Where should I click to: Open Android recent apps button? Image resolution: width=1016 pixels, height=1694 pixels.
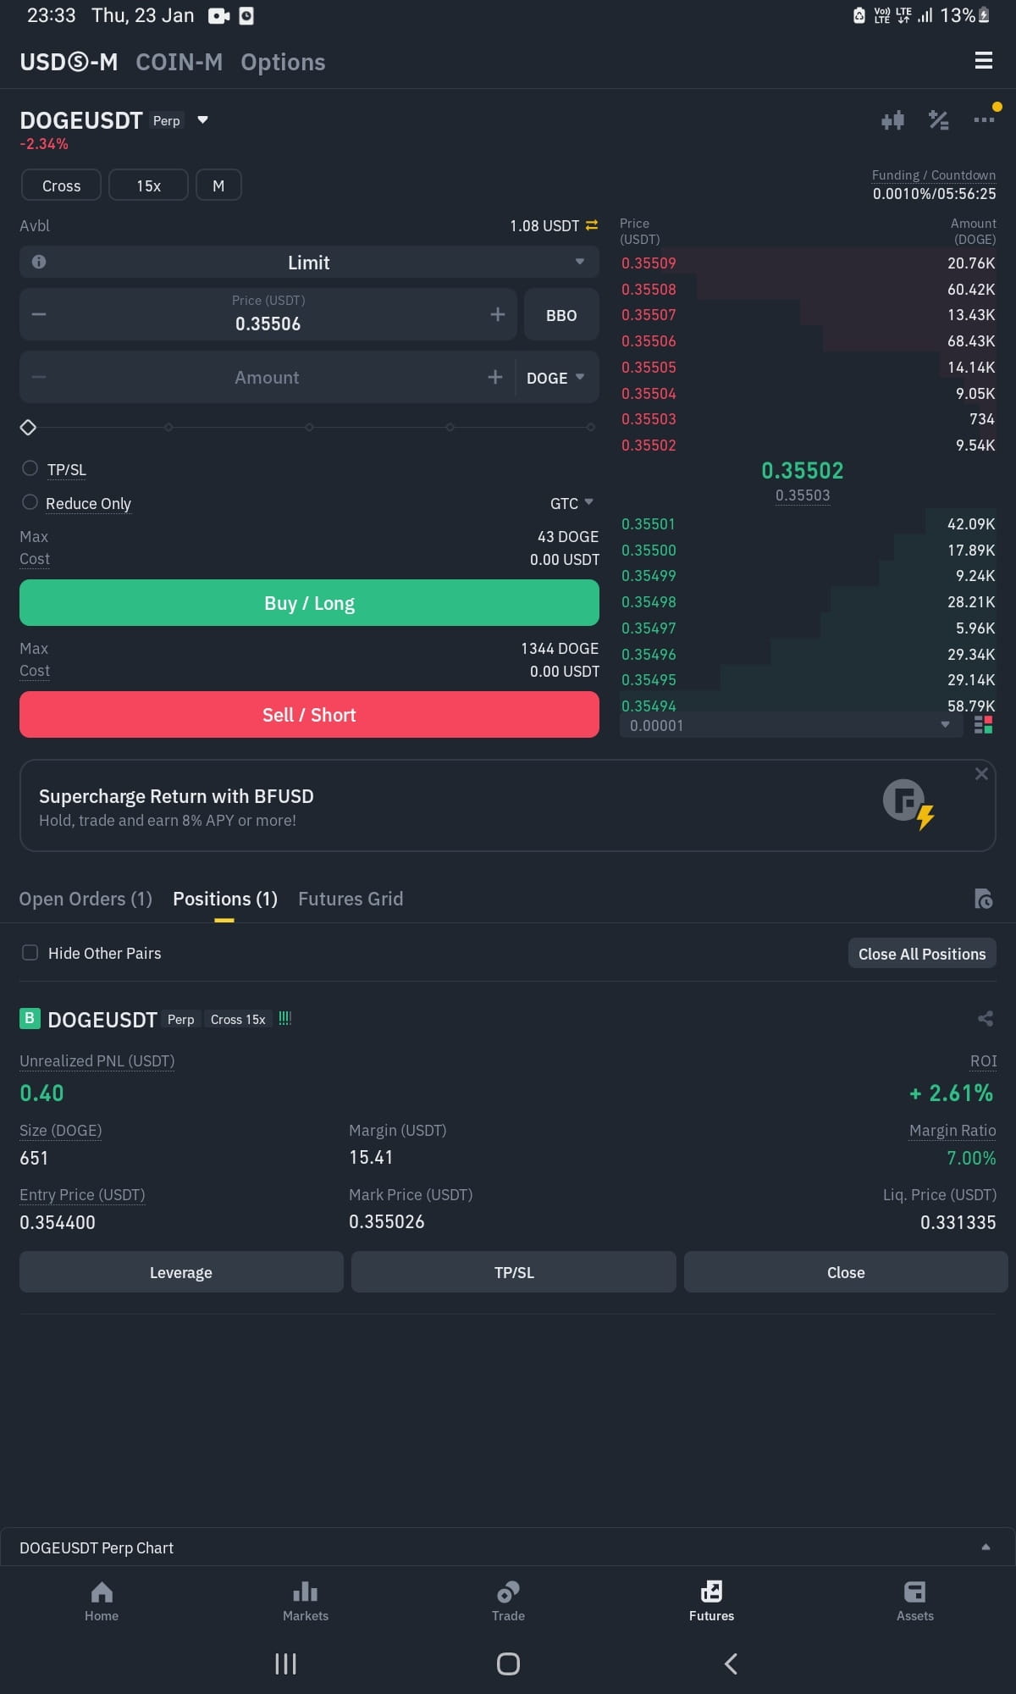coord(285,1664)
